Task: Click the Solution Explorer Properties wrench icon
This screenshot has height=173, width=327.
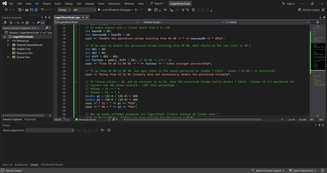Action: click(38, 23)
